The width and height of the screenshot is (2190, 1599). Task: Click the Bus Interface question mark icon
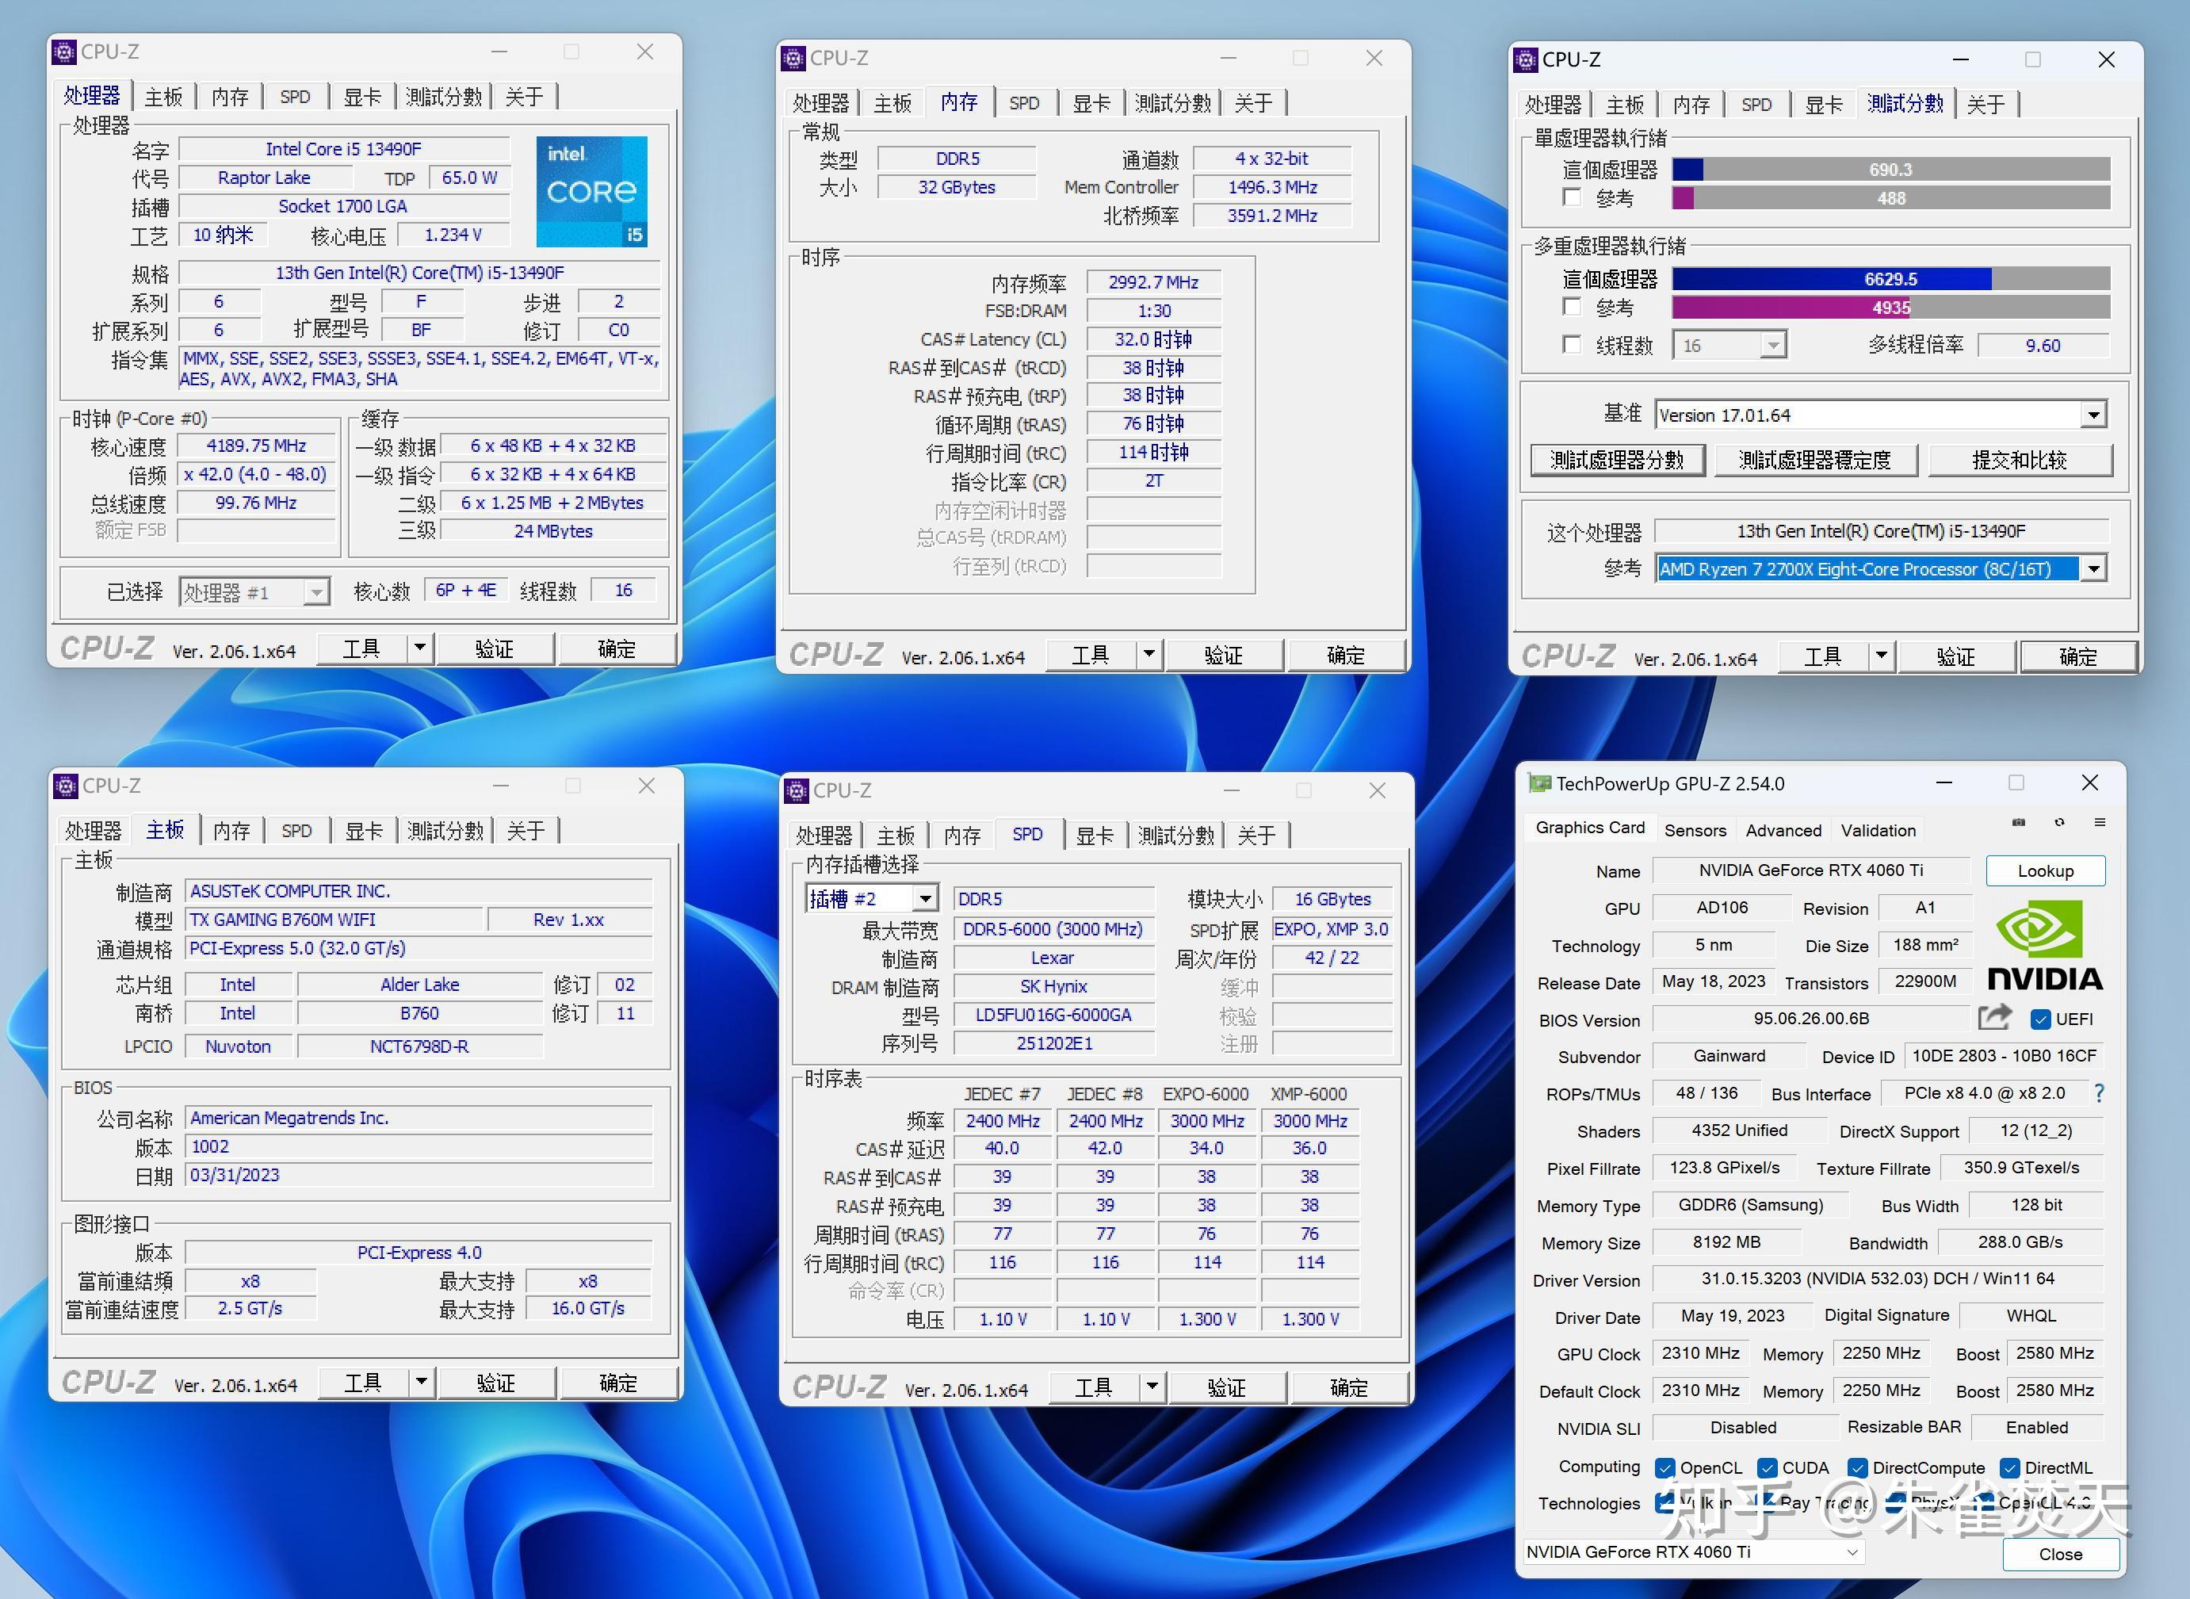(2099, 1094)
